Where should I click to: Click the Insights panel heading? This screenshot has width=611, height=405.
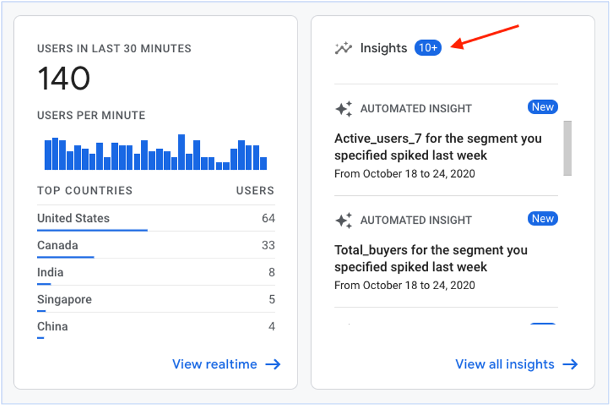(x=383, y=48)
